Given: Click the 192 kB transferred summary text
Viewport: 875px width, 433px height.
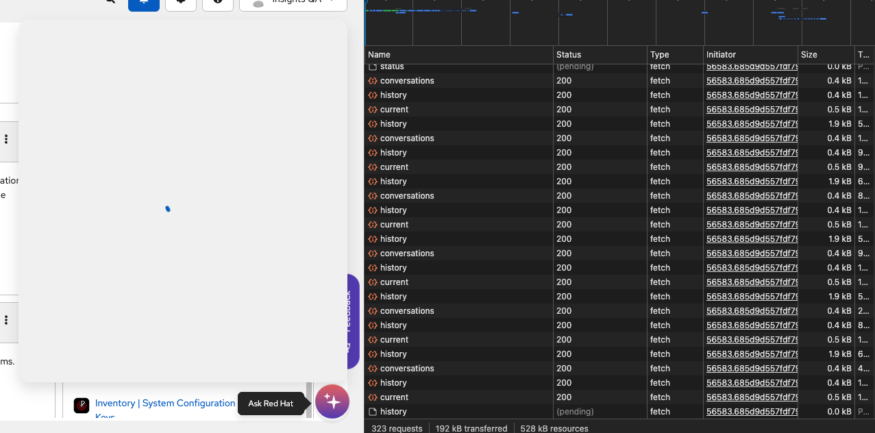Looking at the screenshot, I should 471,428.
